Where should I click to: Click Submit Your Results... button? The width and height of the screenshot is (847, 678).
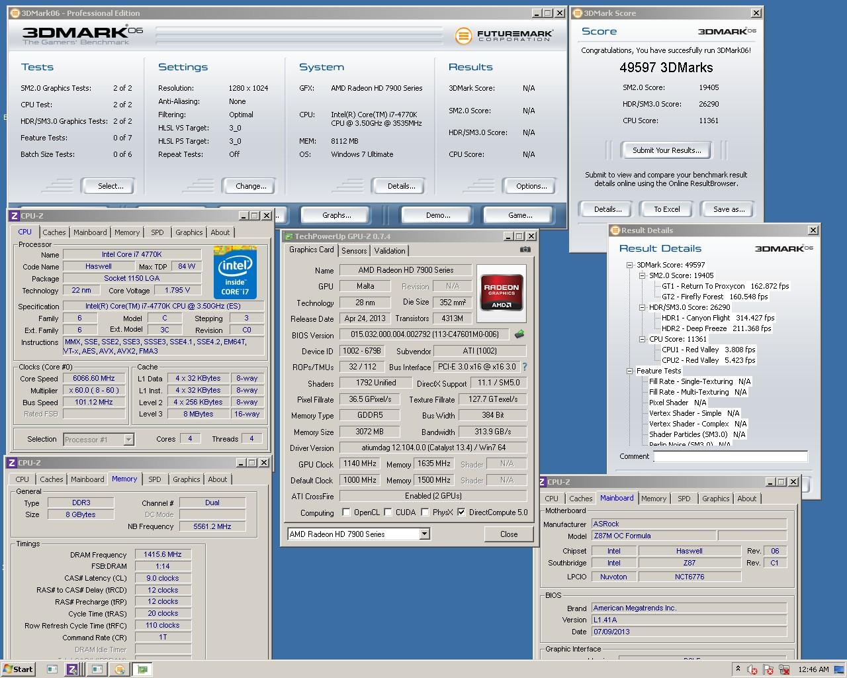666,150
